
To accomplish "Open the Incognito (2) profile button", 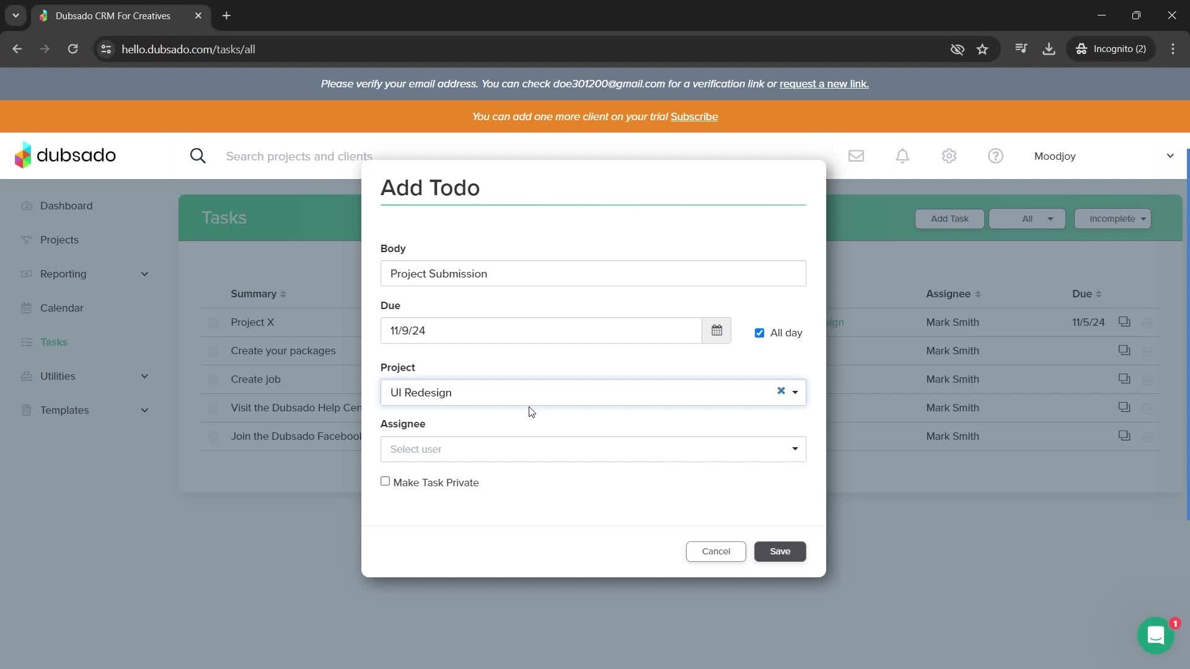I will click(x=1111, y=49).
